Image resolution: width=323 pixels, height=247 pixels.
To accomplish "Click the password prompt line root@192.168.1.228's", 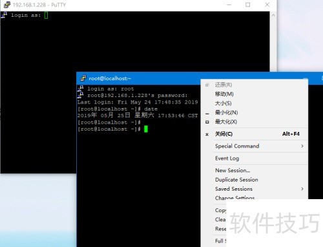I will 138,95.
